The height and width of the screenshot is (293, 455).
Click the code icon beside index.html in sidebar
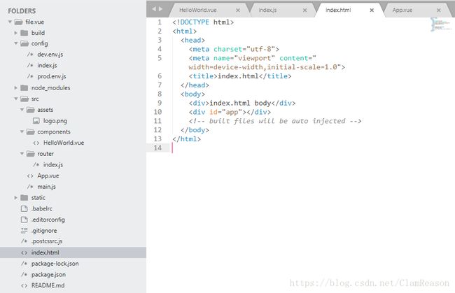pos(24,252)
